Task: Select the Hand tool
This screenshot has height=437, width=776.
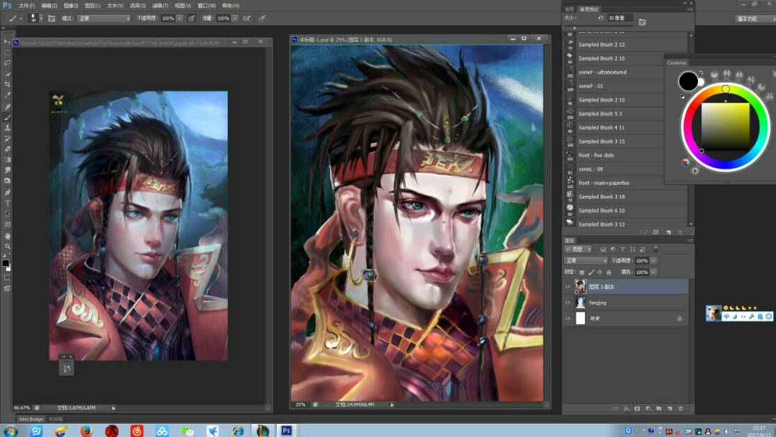Action: pyautogui.click(x=8, y=236)
